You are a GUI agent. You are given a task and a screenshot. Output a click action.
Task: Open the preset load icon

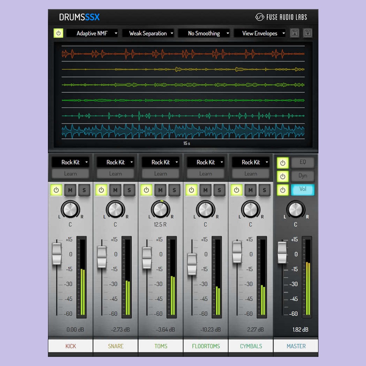pos(294,33)
